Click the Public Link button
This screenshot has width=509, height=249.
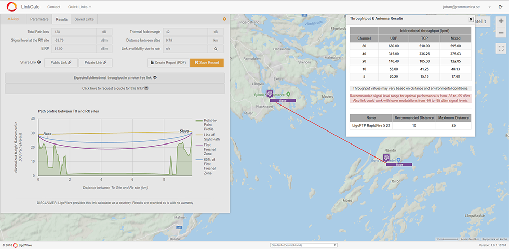coord(60,63)
